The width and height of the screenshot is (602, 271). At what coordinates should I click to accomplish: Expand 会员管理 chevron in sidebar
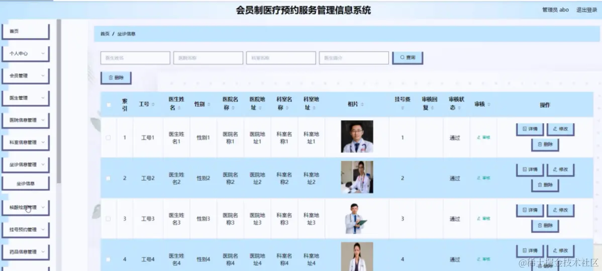pos(43,76)
